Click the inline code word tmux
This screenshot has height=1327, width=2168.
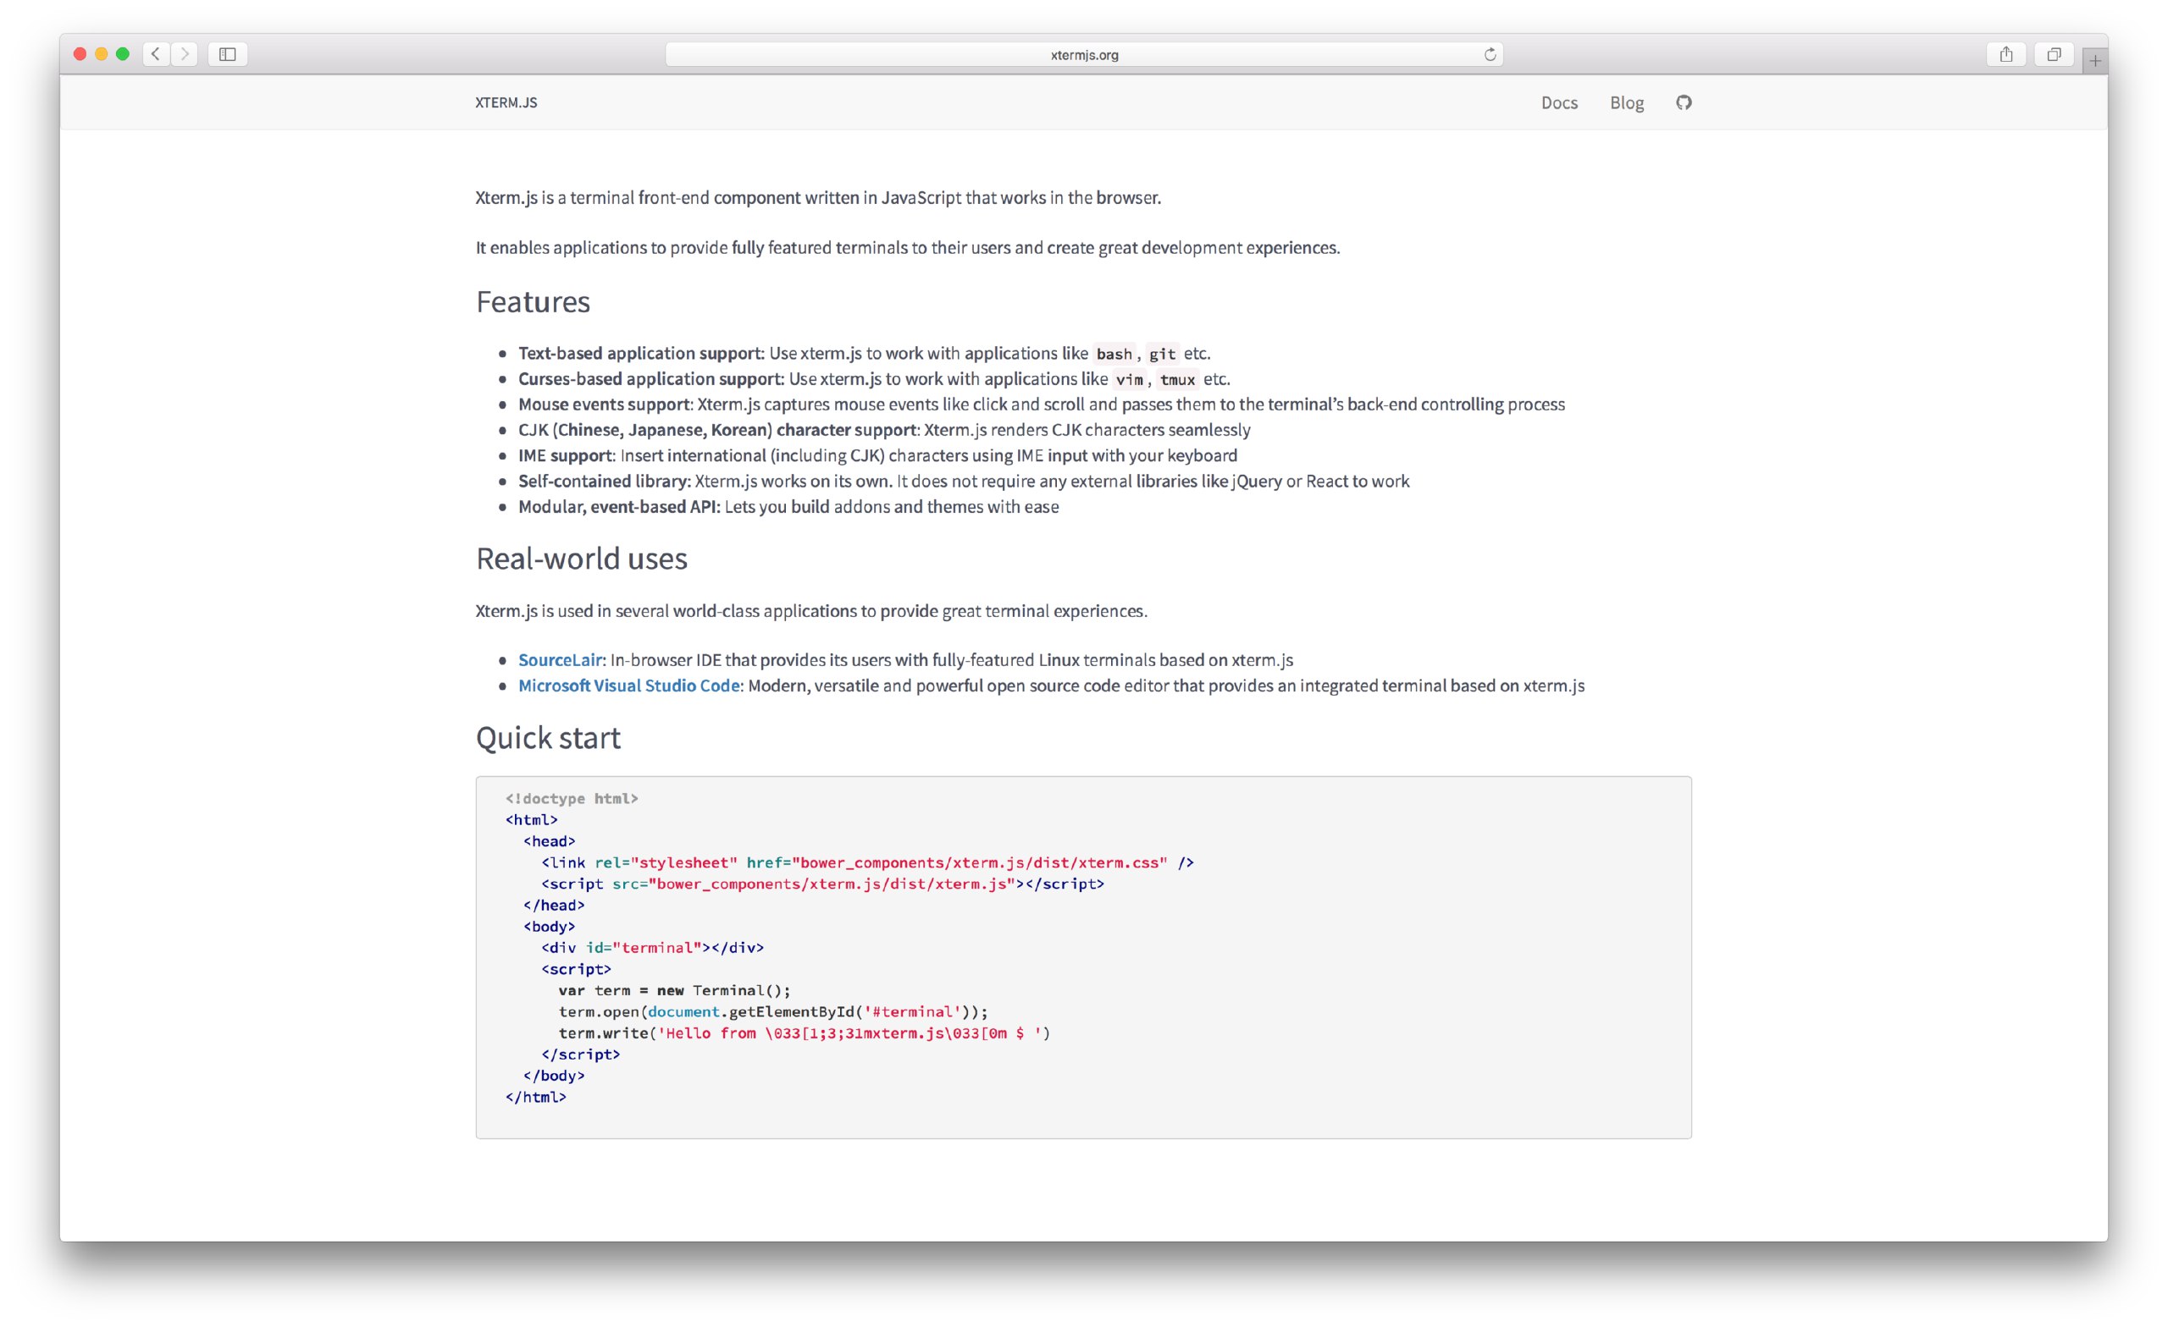coord(1177,379)
